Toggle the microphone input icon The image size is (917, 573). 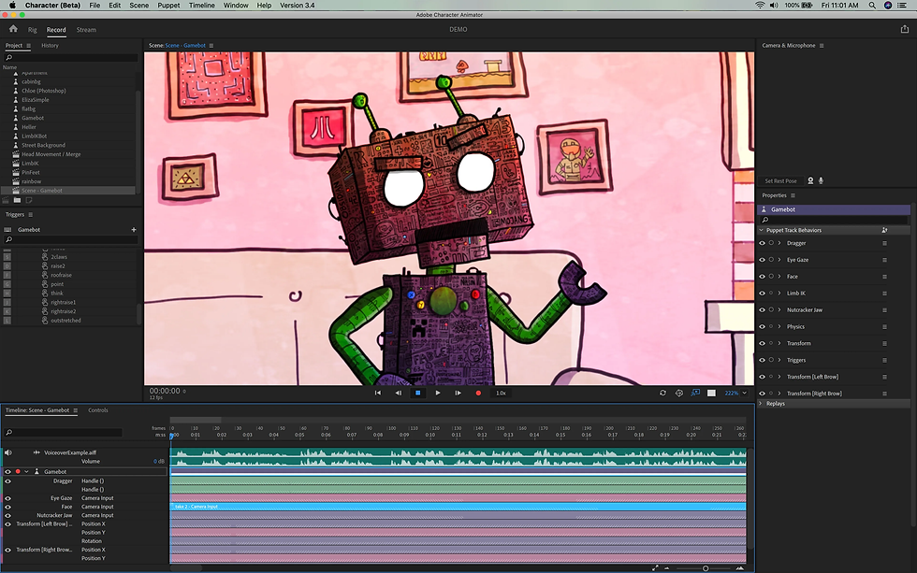(822, 181)
